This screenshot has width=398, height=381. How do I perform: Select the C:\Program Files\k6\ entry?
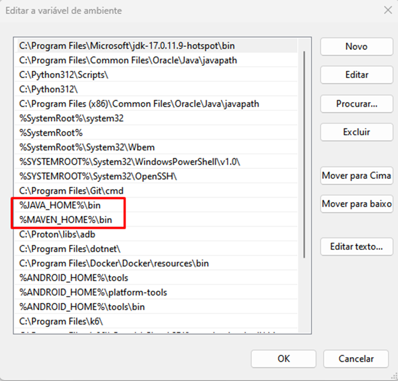pyautogui.click(x=156, y=321)
